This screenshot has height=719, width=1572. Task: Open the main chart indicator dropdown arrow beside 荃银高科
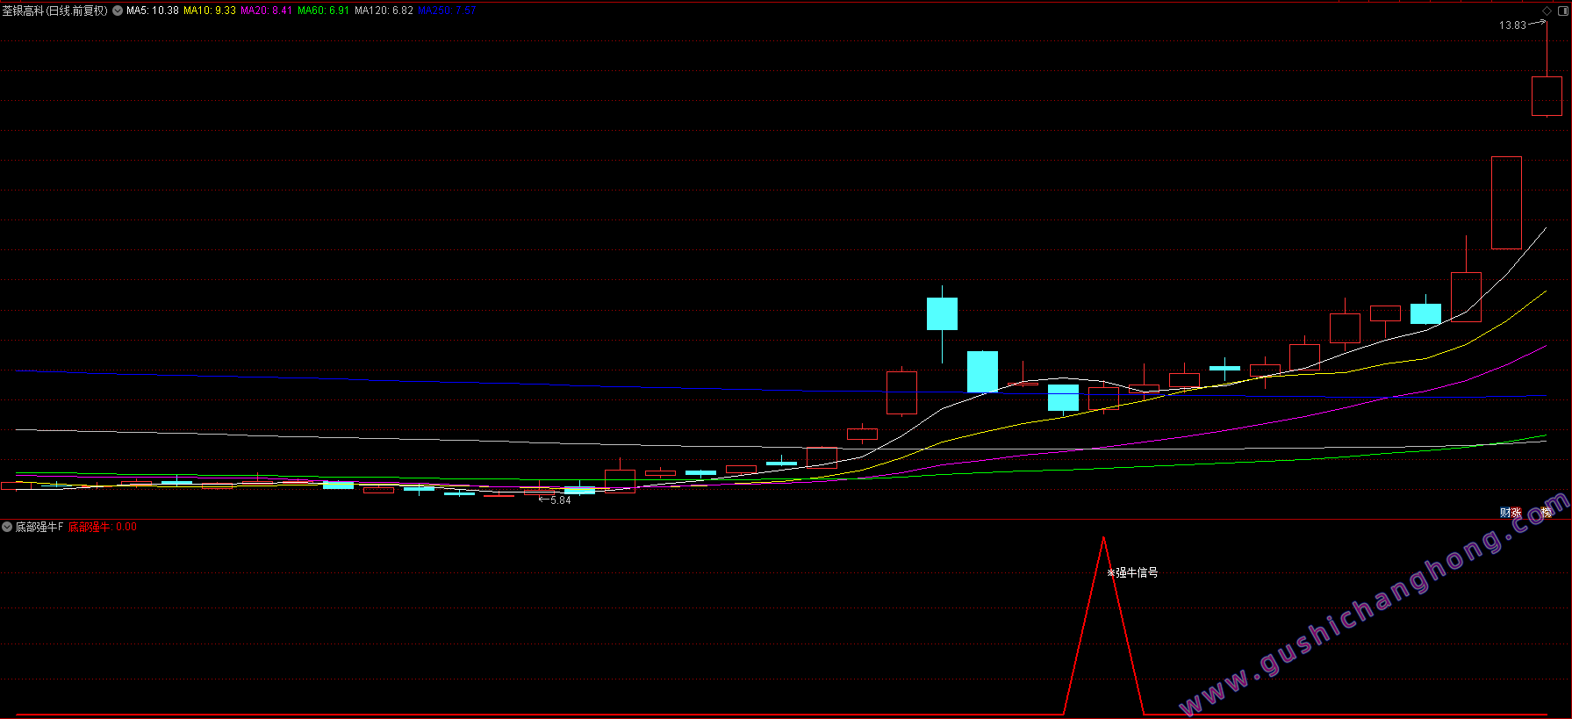pos(118,11)
